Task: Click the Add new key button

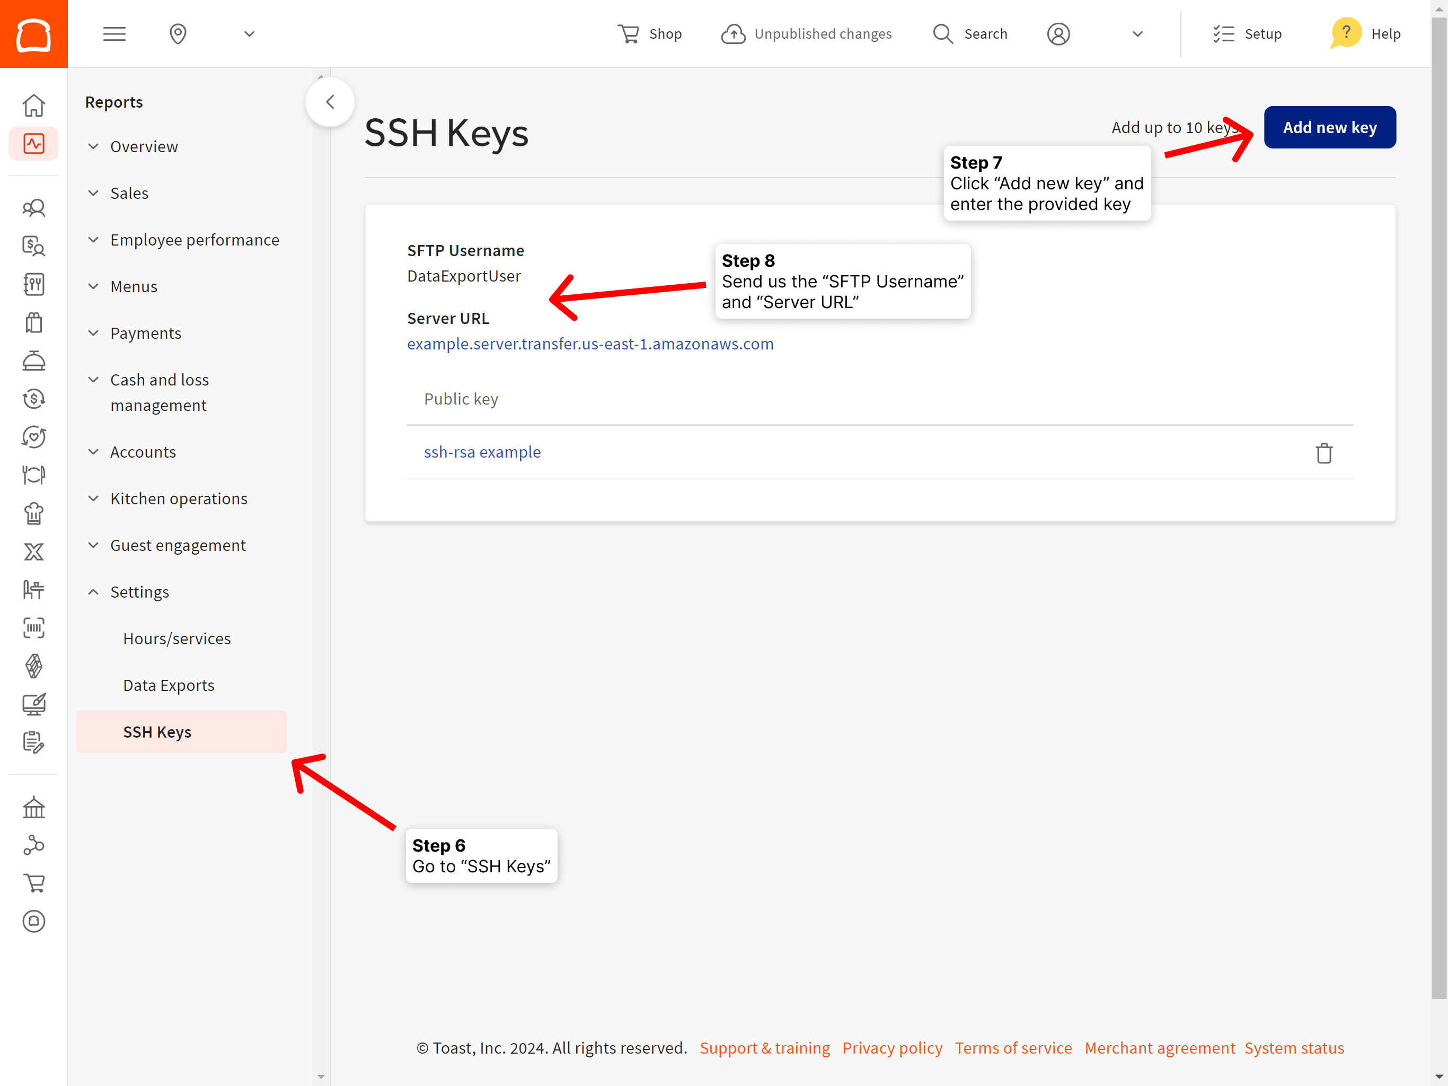Action: pos(1329,127)
